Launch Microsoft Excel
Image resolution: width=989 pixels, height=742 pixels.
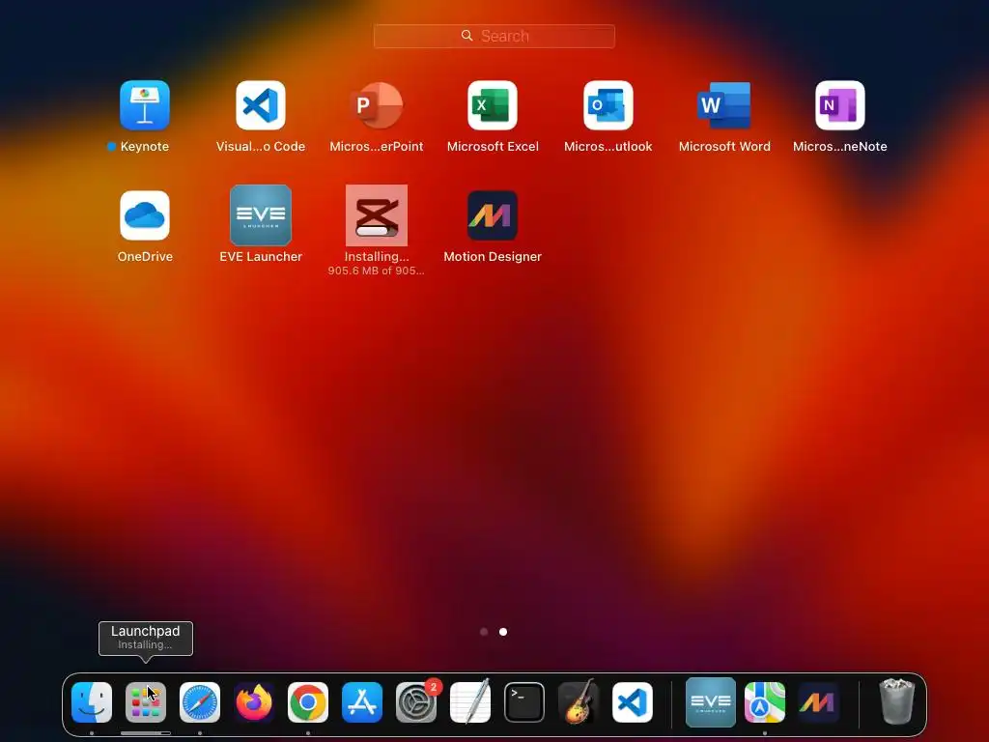click(493, 104)
